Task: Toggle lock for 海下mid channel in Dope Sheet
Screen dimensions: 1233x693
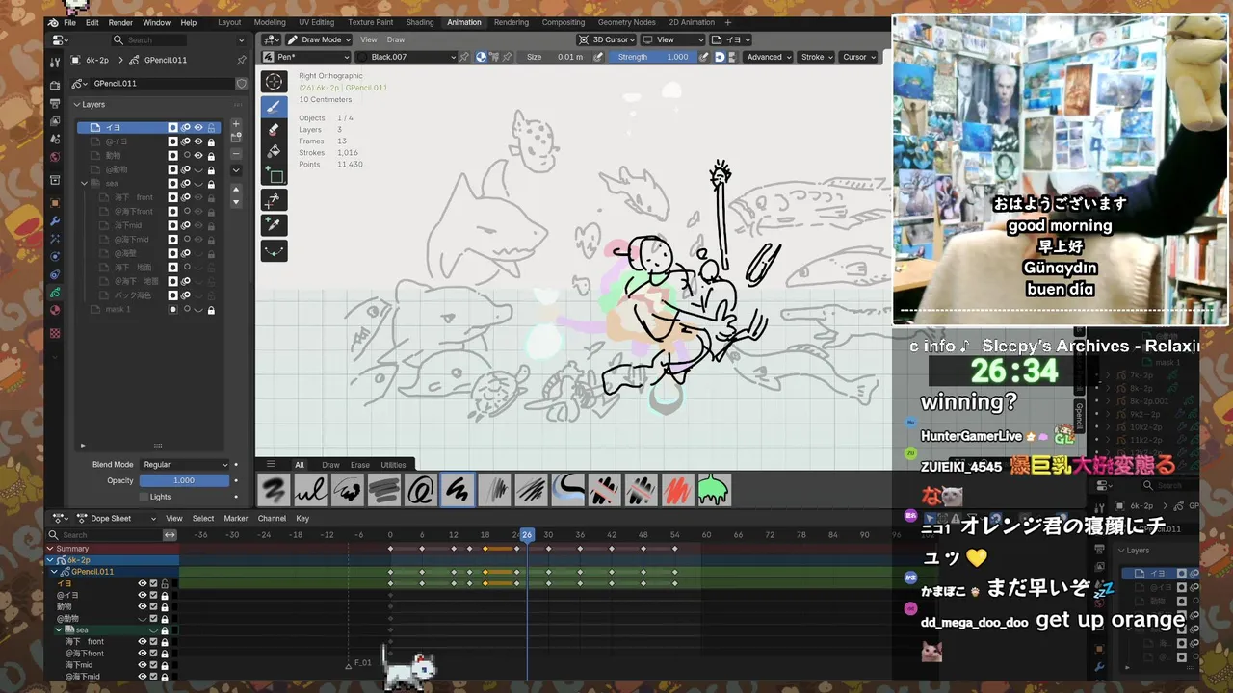Action: click(164, 665)
